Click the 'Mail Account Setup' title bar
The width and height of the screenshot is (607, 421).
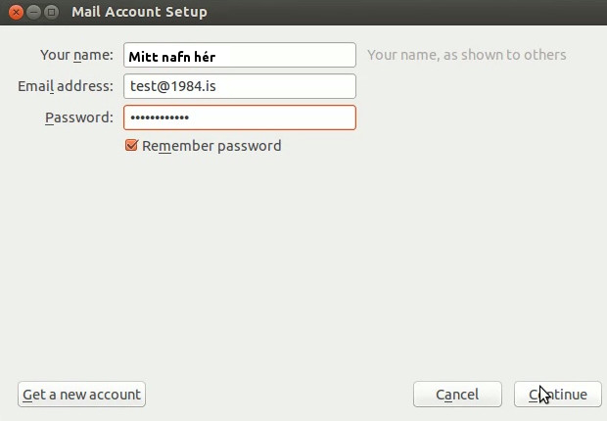click(x=139, y=12)
